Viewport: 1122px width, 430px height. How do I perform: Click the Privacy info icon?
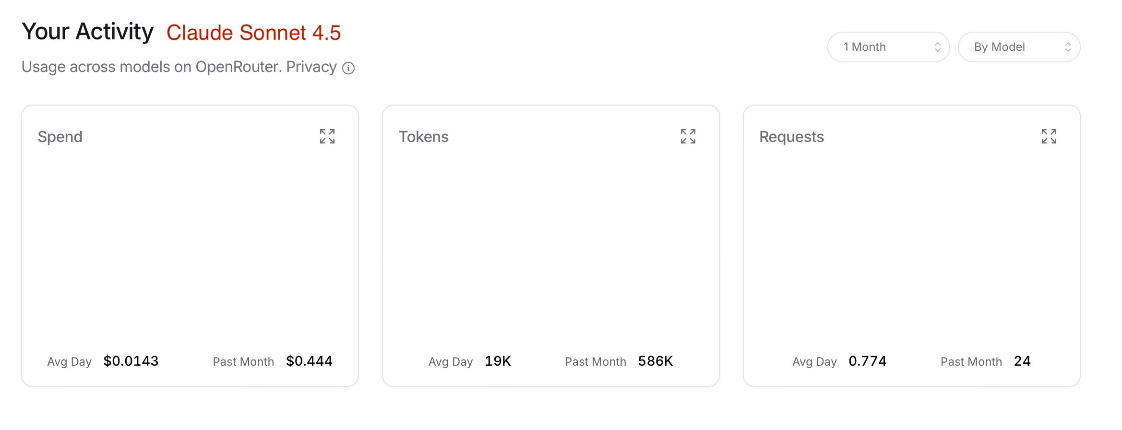tap(349, 68)
